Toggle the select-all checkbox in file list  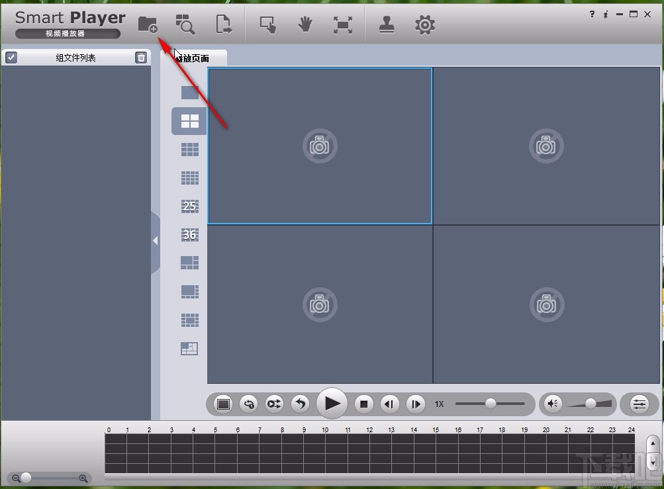(11, 57)
